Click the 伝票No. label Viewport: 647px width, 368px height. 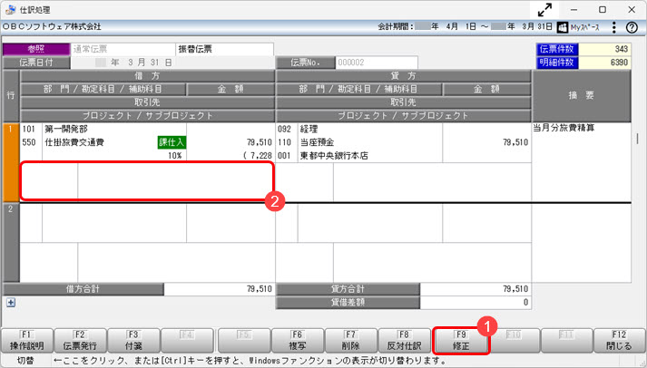pos(305,63)
